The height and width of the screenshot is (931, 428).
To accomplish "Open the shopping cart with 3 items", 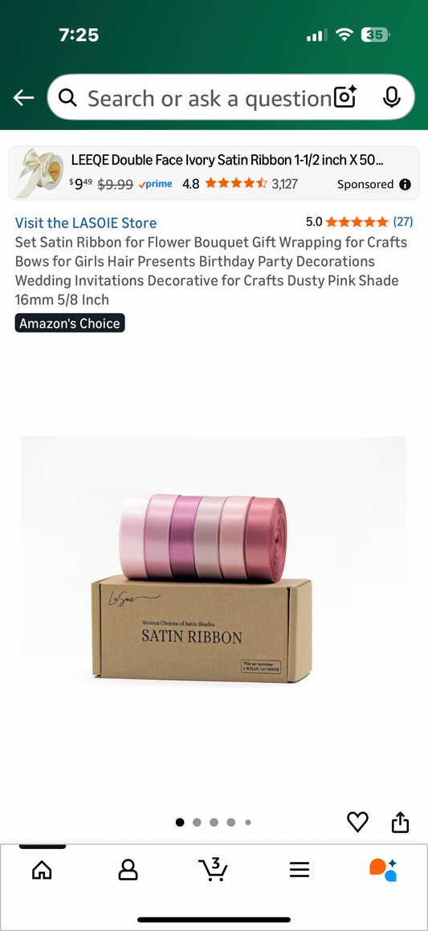I will (x=213, y=869).
